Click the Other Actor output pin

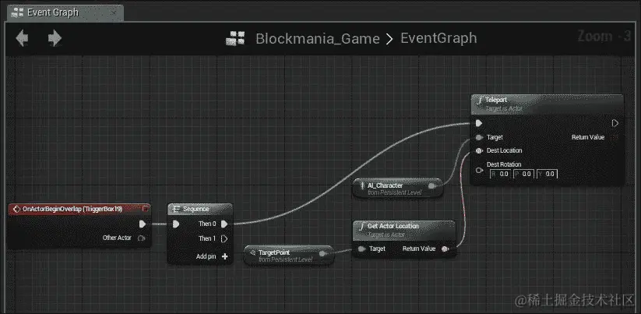coord(142,238)
